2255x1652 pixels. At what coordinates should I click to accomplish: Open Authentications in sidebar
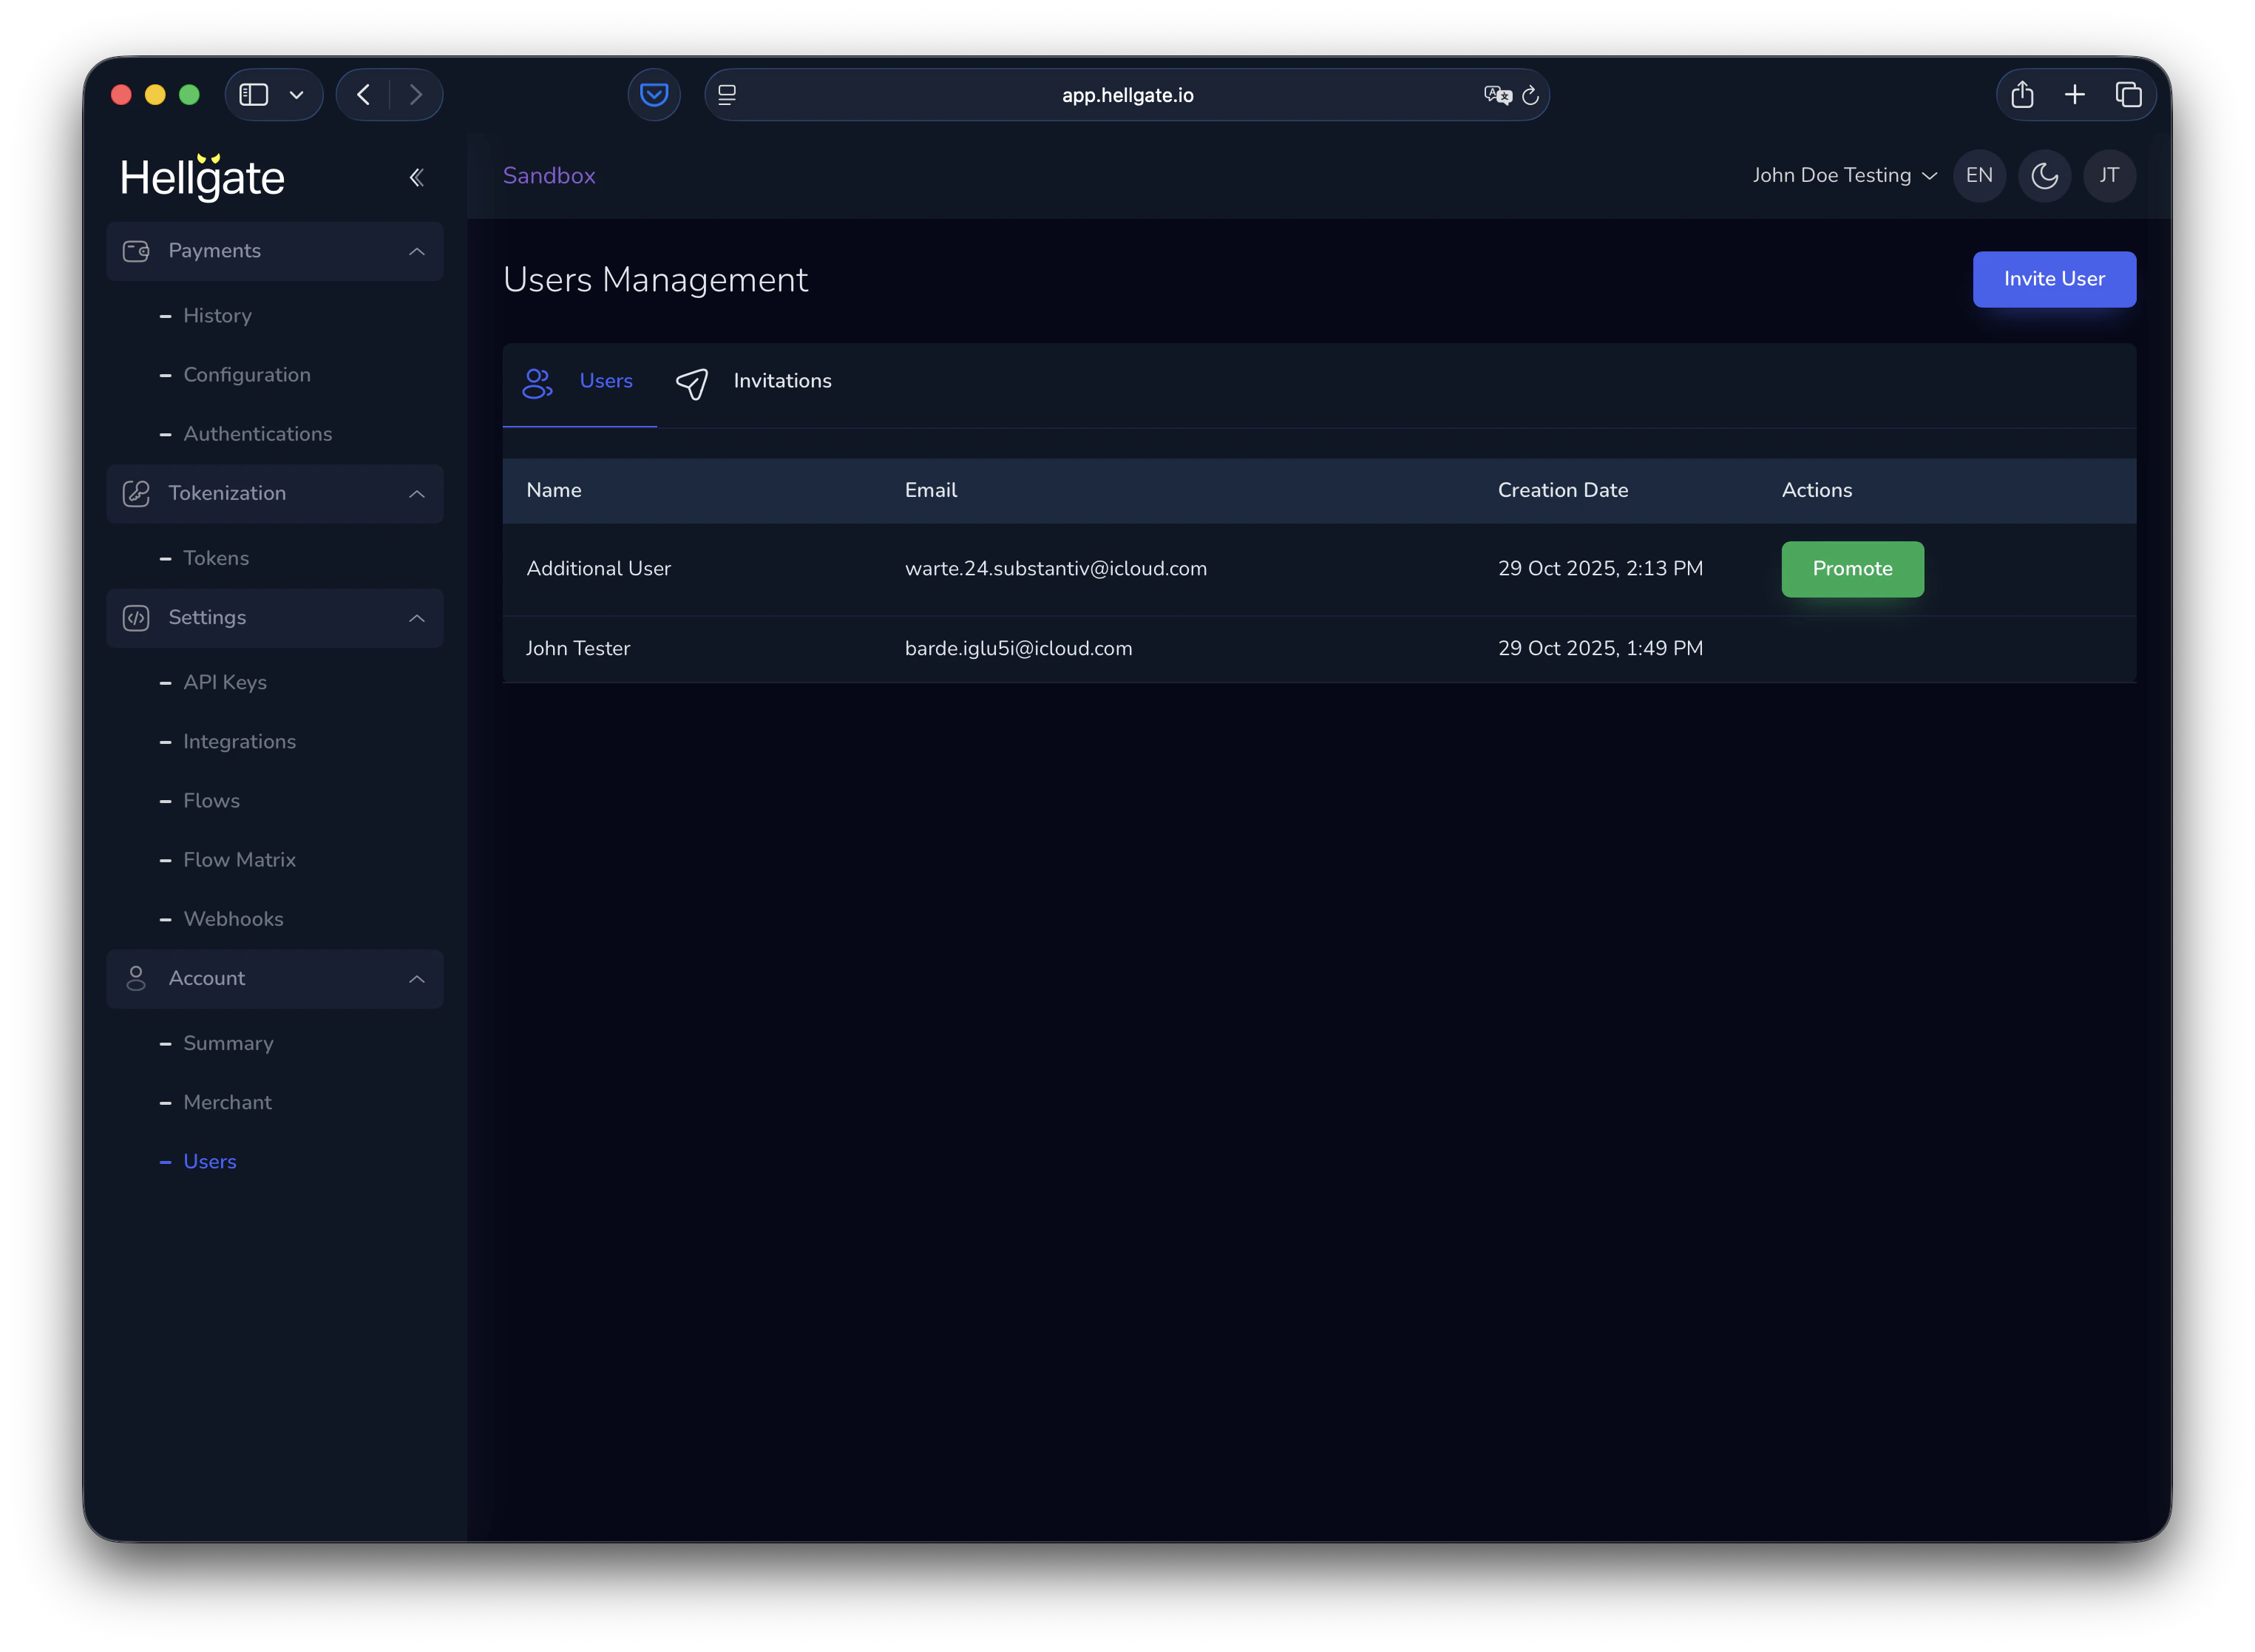(x=258, y=434)
